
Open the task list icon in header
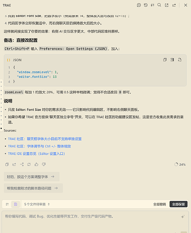152,5
